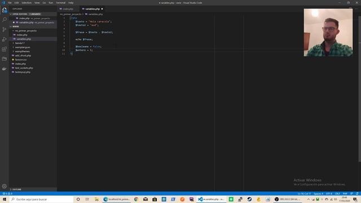
Task: Open the Extensions view
Action: [5, 49]
